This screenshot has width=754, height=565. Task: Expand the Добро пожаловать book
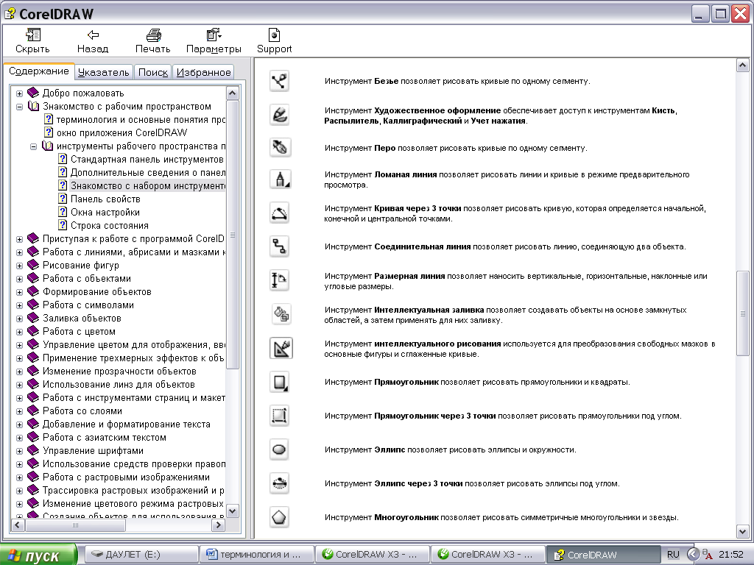tap(19, 93)
